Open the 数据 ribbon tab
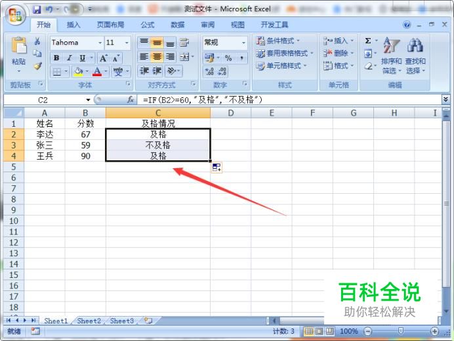Screen dimensions: 454x341 click(x=178, y=25)
